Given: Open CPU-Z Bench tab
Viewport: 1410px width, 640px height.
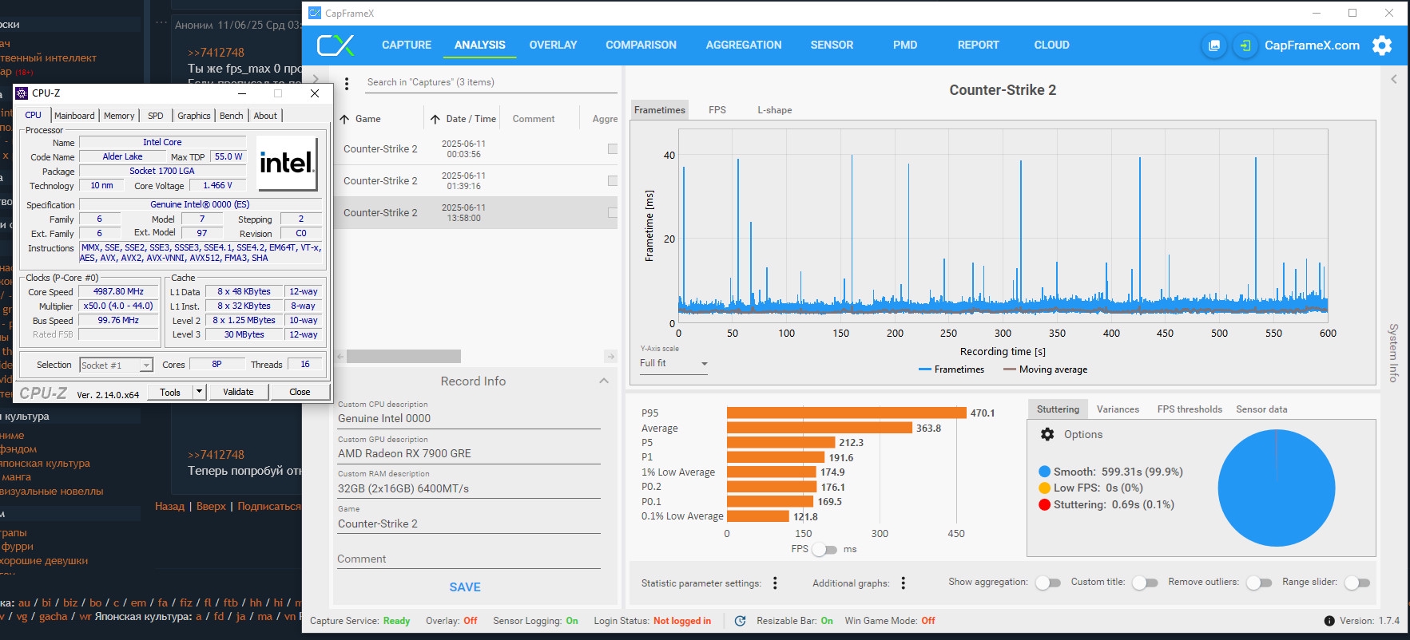Looking at the screenshot, I should coord(231,116).
